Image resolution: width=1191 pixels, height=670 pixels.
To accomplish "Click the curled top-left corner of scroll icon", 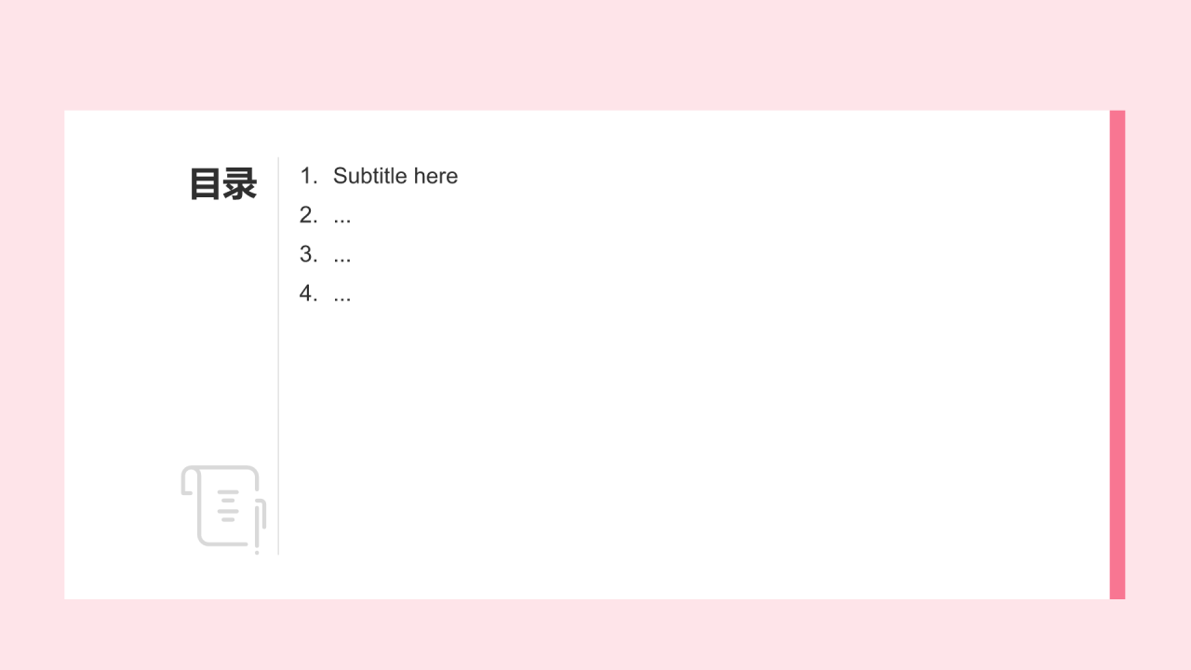I will point(189,480).
